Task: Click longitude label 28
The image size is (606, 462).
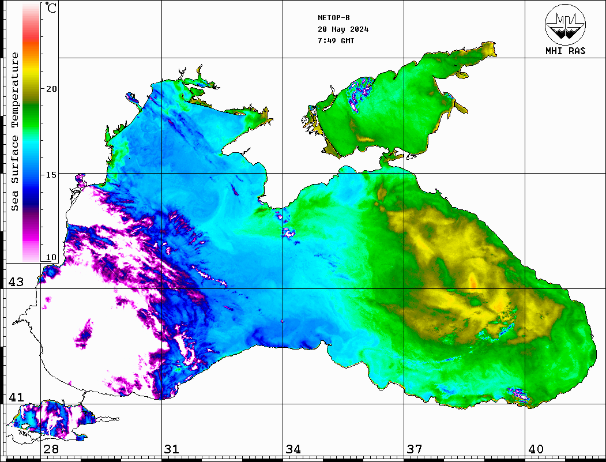Action: [51, 449]
